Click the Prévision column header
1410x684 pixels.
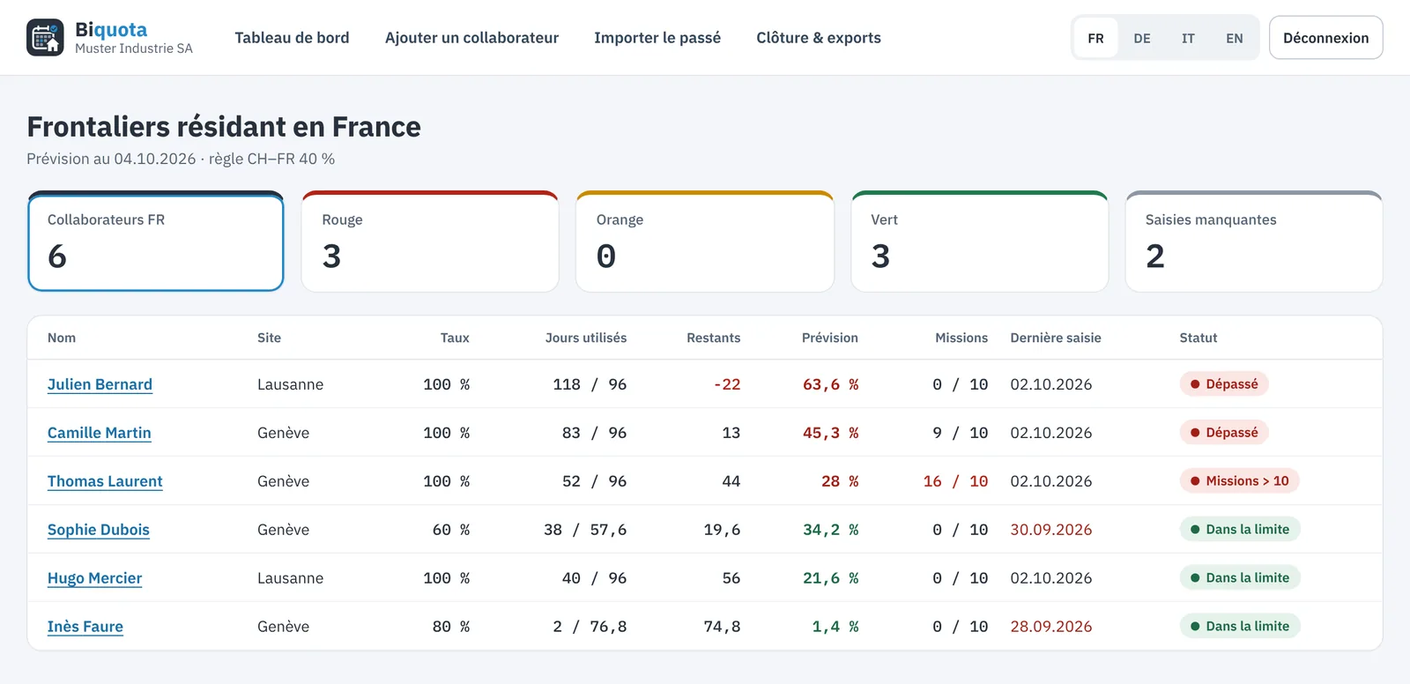(830, 338)
